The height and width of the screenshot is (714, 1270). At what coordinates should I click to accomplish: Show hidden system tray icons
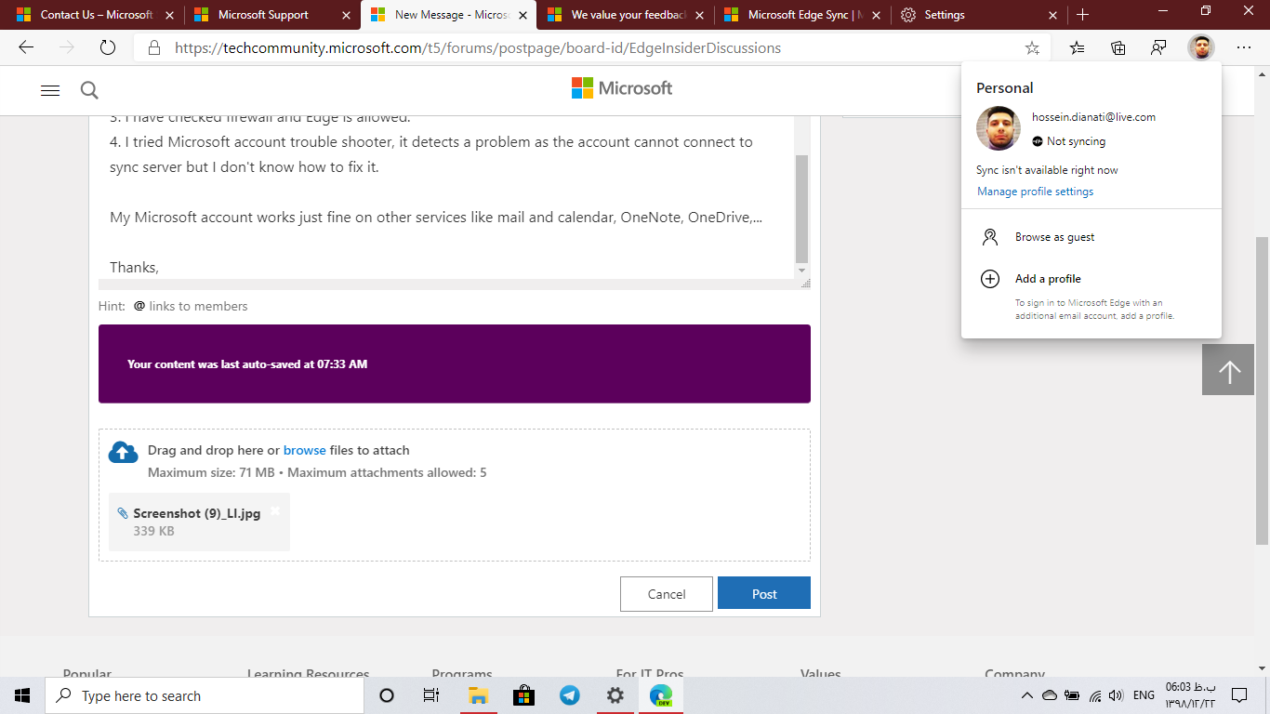click(x=1027, y=695)
